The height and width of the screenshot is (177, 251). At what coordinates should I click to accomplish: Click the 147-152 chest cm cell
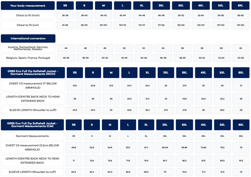point(241,25)
